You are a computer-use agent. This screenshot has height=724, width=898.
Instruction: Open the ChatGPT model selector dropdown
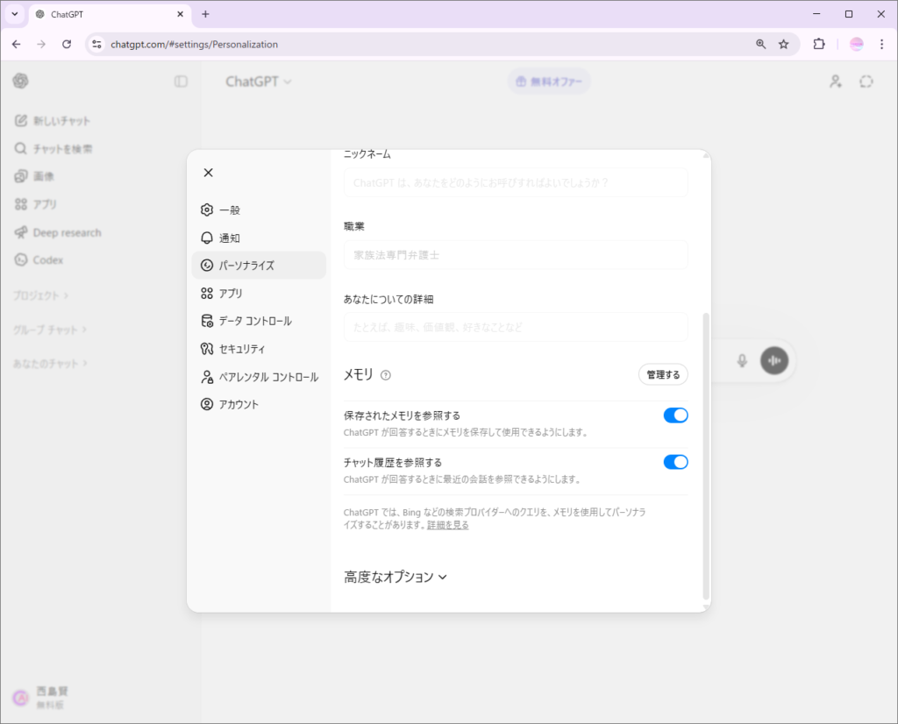click(259, 82)
